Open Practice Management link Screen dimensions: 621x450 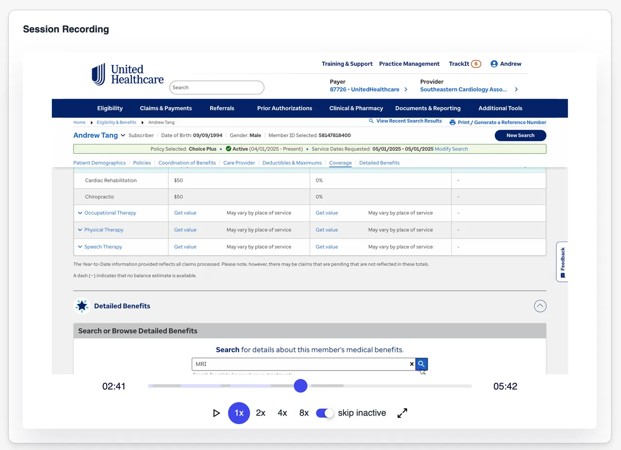[x=409, y=64]
